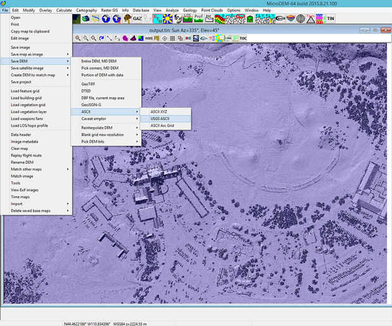This screenshot has width=392, height=326.
Task: Click the GAZ gazetteer toolbar icon
Action: 137,19
